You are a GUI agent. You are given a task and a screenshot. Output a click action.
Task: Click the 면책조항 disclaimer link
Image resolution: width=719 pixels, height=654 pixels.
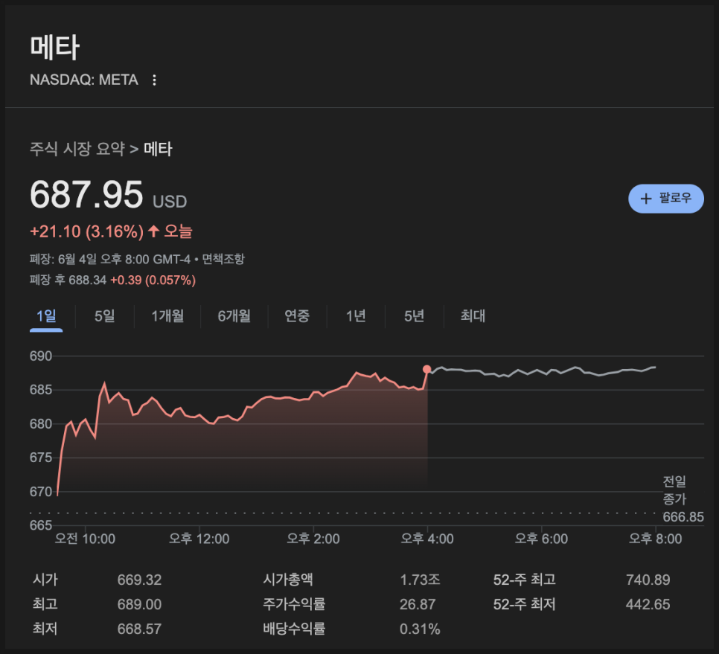pos(223,259)
